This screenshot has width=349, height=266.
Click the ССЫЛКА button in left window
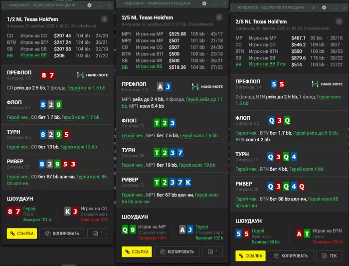(x=22, y=234)
